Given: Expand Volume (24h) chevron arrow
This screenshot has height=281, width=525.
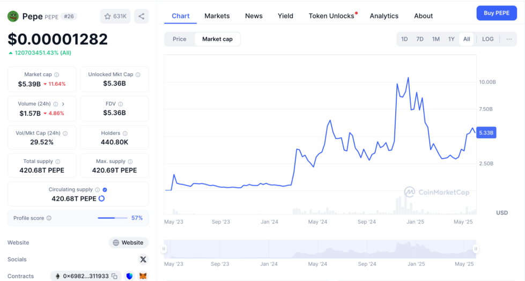Looking at the screenshot, I should 63,104.
